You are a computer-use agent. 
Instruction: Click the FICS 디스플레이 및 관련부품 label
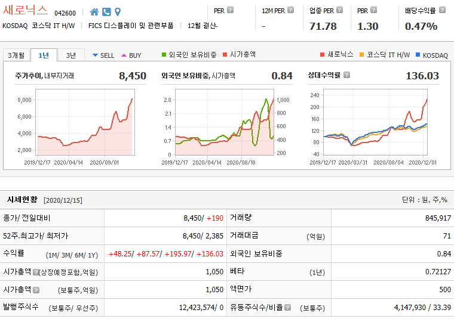[x=131, y=26]
